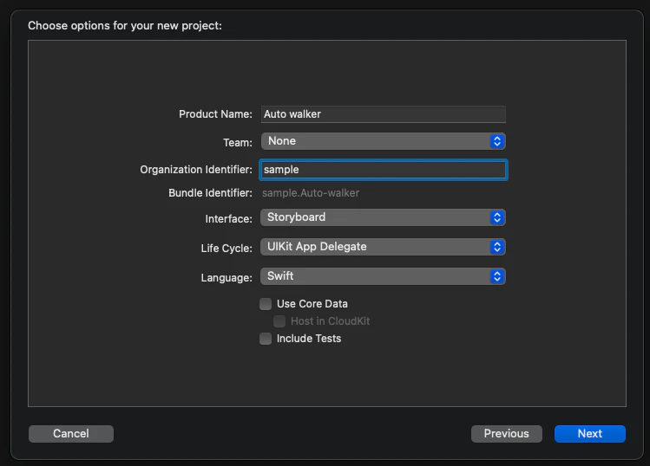Screen dimensions: 650x466
Task: Enable Use Core Data checkbox
Action: [x=266, y=304]
